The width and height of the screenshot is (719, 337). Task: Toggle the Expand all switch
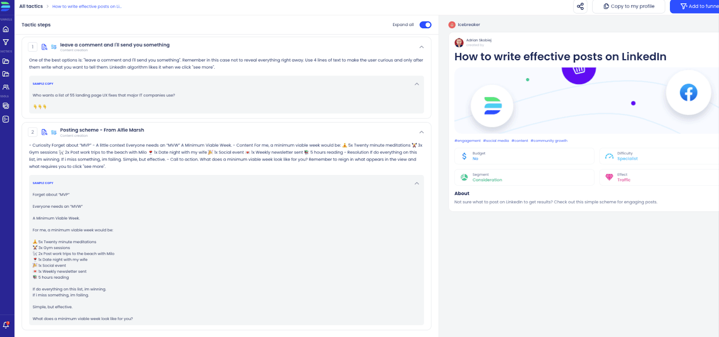[x=425, y=25]
